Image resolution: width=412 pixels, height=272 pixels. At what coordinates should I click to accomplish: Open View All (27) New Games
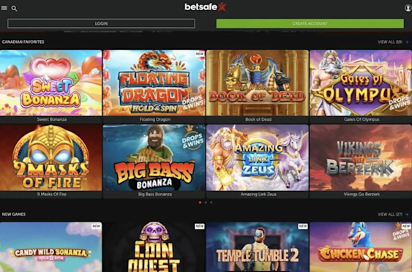390,214
